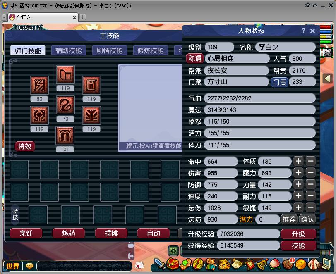Open the scroll quest icon

pyautogui.click(x=237, y=264)
